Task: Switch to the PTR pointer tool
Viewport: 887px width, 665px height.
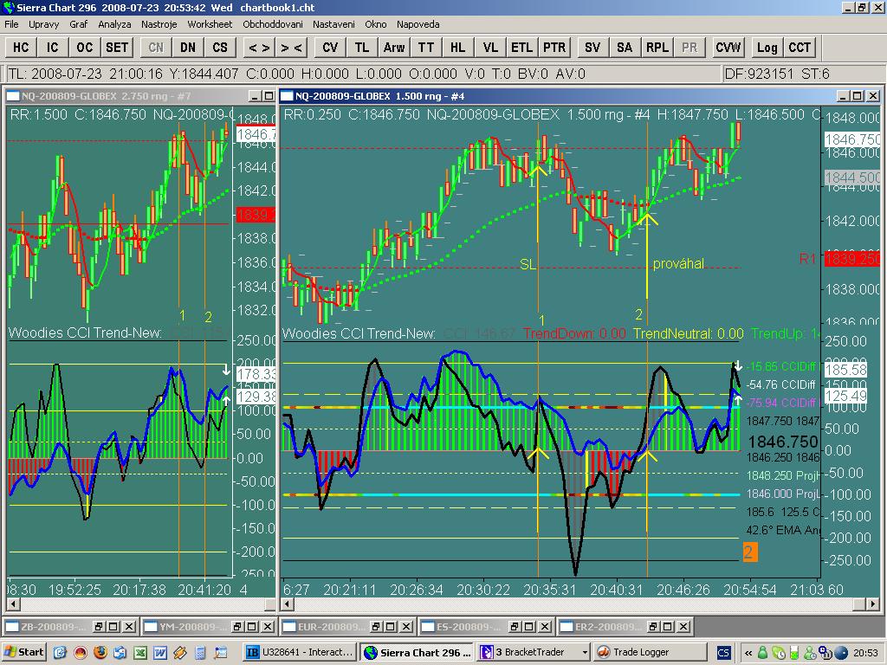Action: [x=554, y=48]
